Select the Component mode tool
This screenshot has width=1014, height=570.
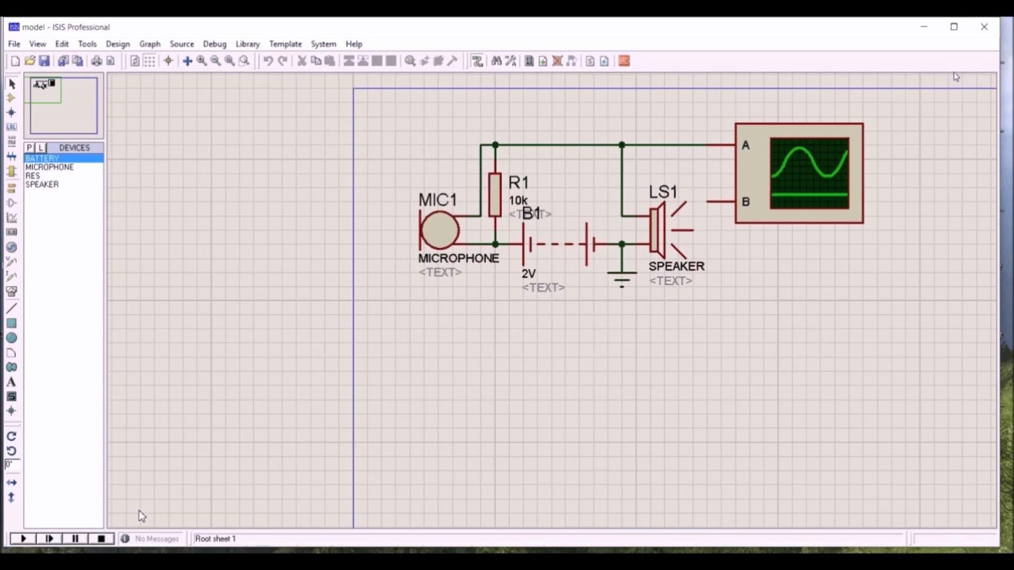pos(11,98)
